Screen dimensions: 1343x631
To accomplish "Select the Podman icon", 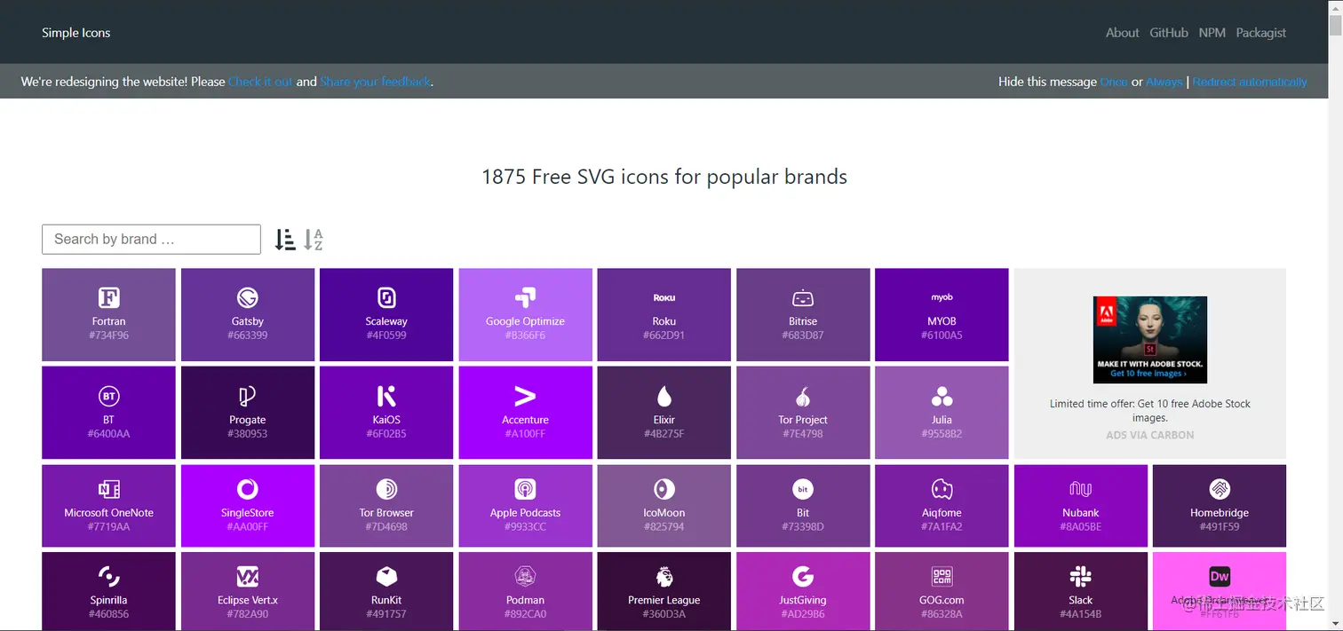I will [x=525, y=577].
